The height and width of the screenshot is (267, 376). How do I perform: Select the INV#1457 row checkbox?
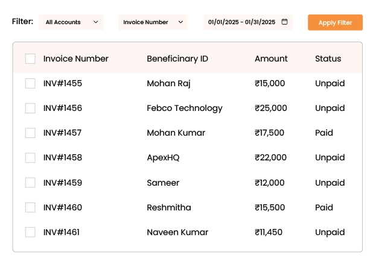pyautogui.click(x=30, y=133)
